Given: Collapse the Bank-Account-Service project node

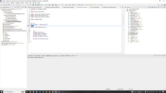Looking at the screenshot, I should [x=1, y=9].
